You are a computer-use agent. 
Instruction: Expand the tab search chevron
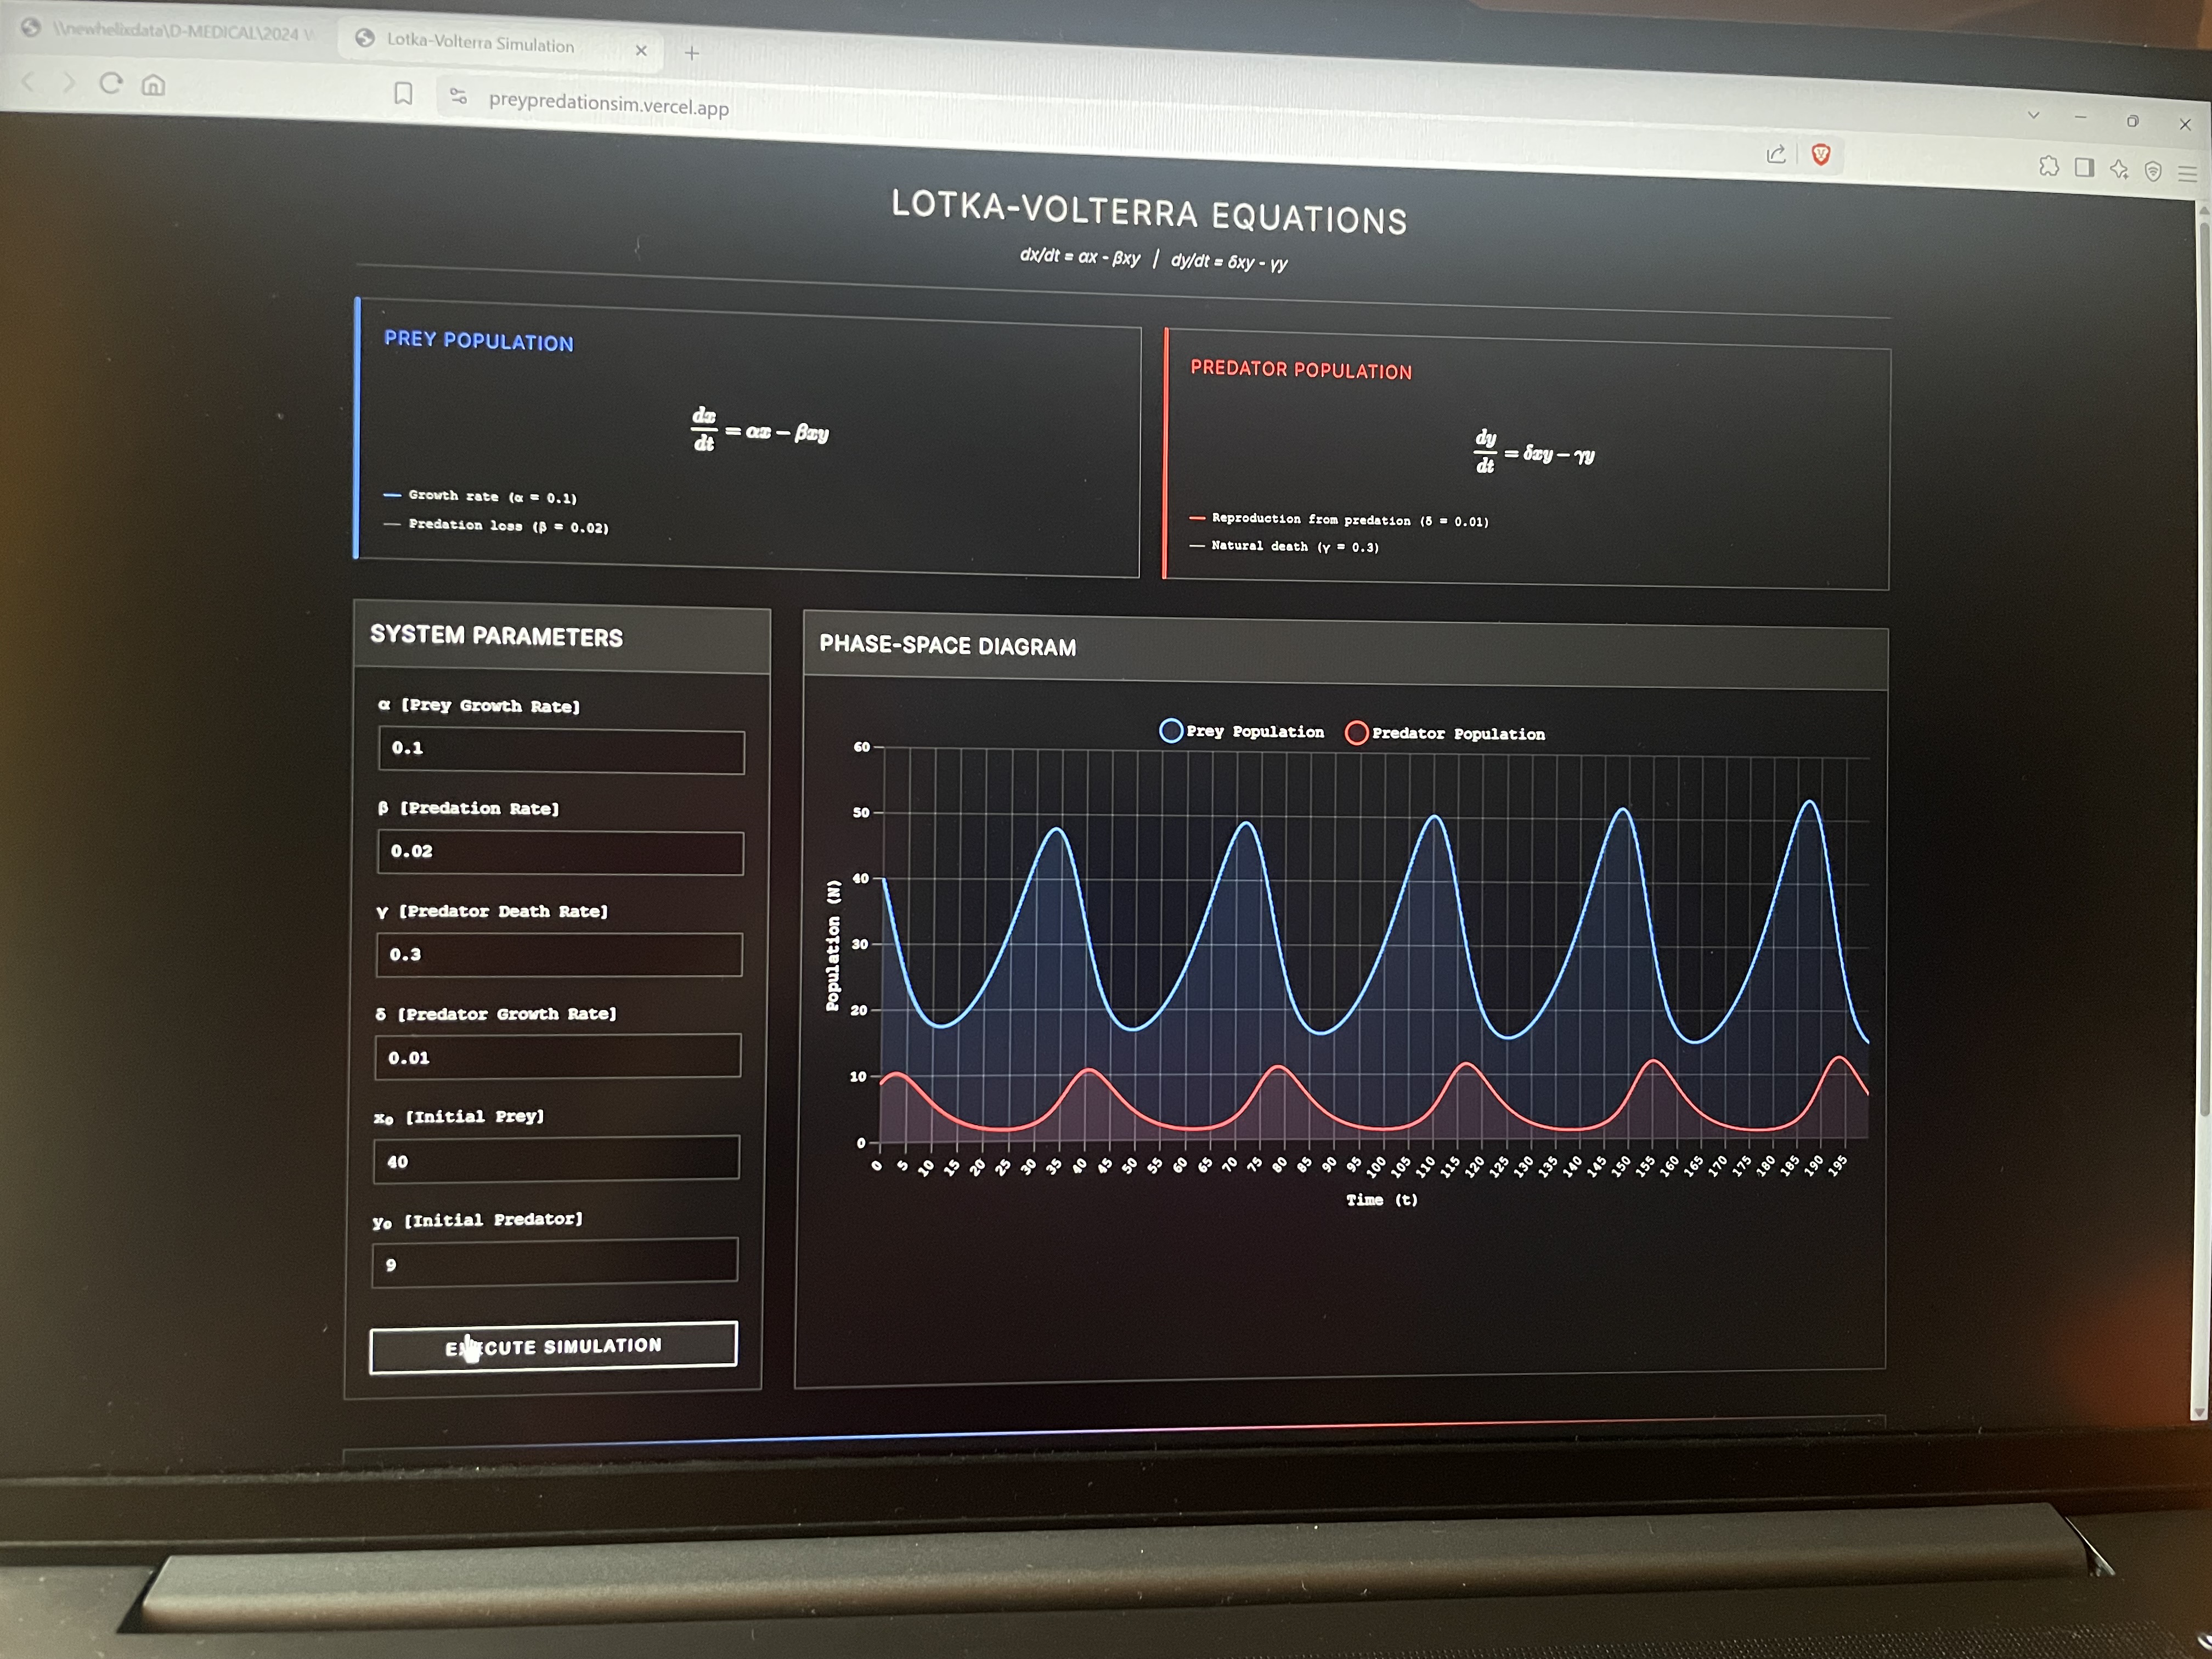point(2033,115)
